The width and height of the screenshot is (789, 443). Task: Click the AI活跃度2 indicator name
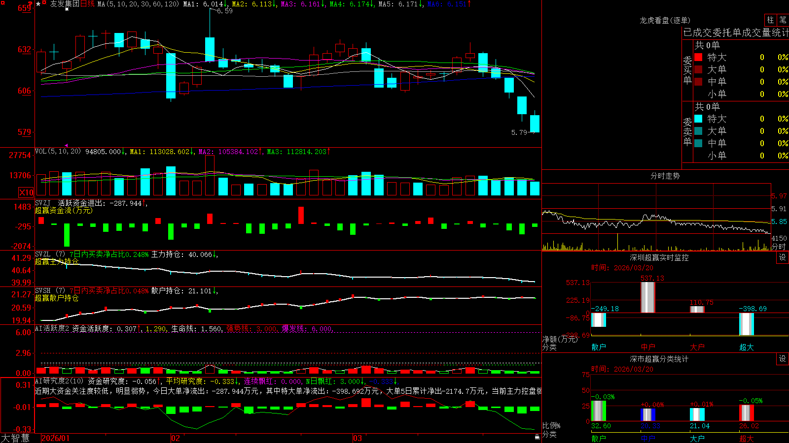[x=52, y=328]
